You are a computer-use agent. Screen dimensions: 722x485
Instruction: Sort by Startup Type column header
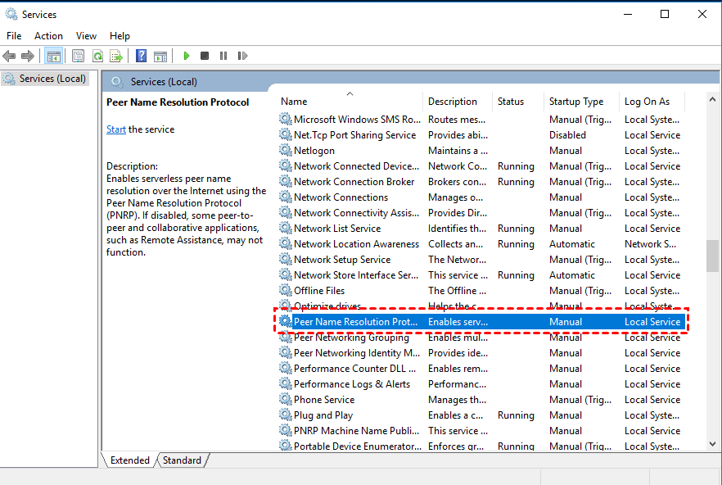click(x=576, y=102)
